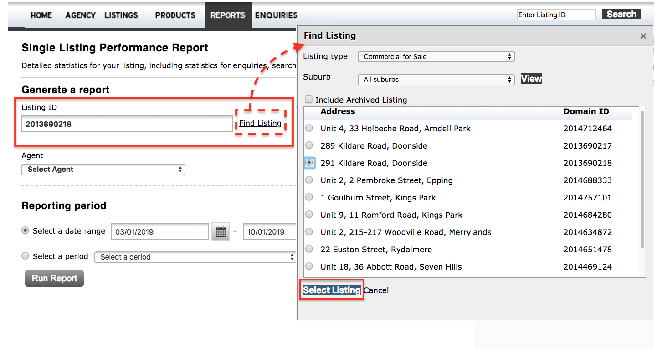Click the Run Report button
The width and height of the screenshot is (662, 350).
[x=54, y=278]
